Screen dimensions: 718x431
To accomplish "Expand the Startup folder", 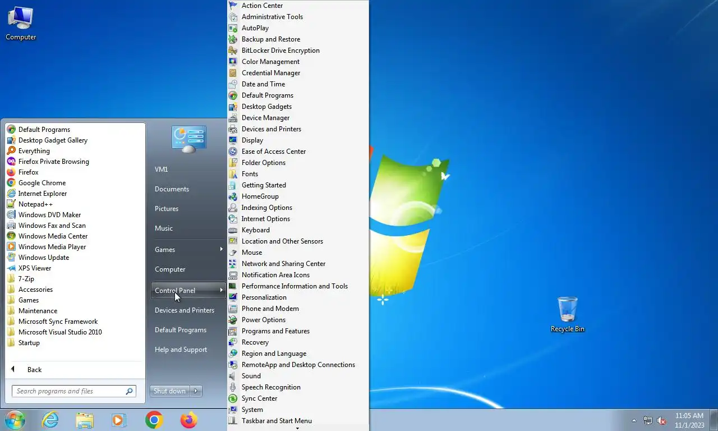I will (75, 343).
